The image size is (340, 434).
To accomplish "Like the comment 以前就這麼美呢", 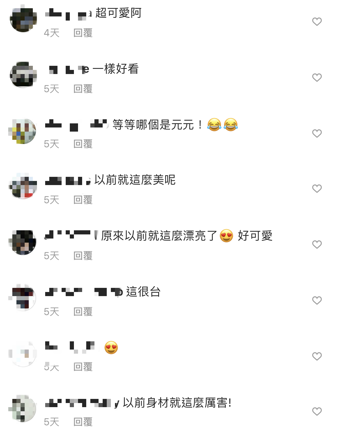I will coord(317,189).
